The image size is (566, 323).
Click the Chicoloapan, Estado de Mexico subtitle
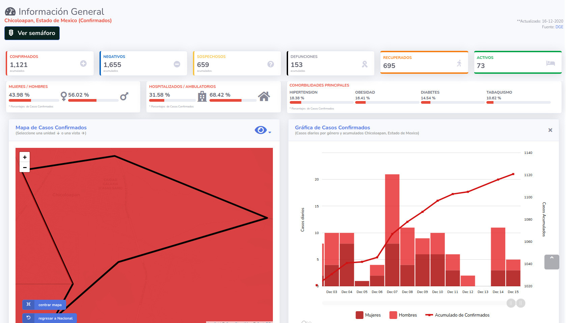click(58, 21)
